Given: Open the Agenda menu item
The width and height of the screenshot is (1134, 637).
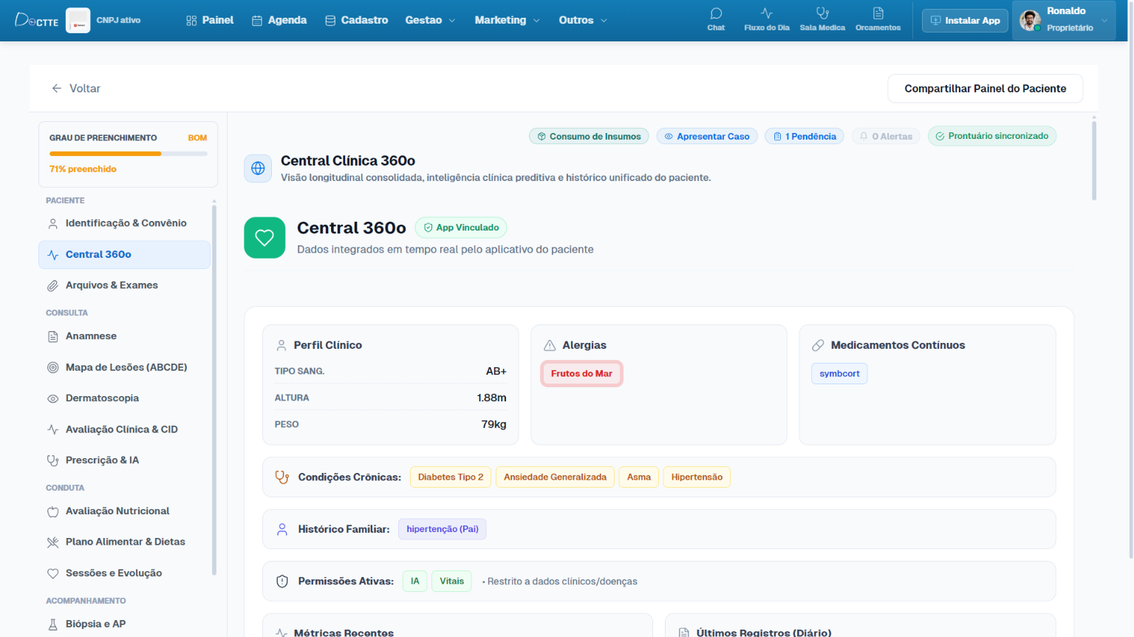Looking at the screenshot, I should 279,20.
